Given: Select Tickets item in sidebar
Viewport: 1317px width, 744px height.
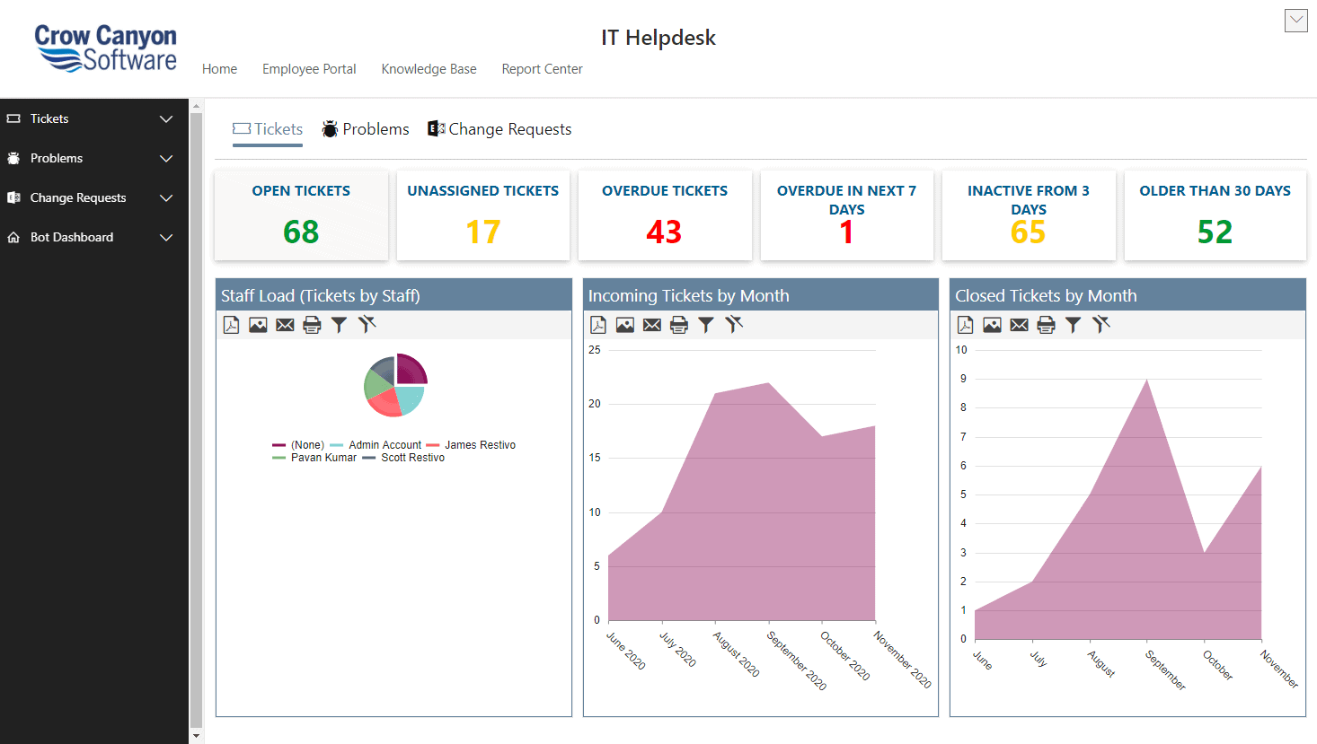Looking at the screenshot, I should tap(94, 118).
